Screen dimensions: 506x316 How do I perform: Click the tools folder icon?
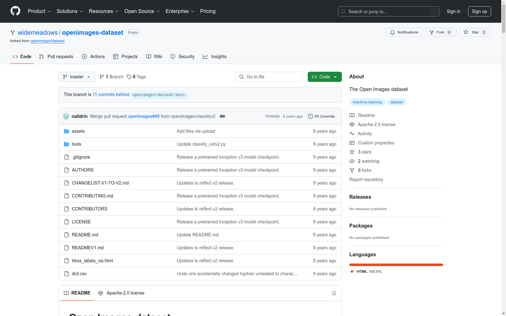click(66, 144)
